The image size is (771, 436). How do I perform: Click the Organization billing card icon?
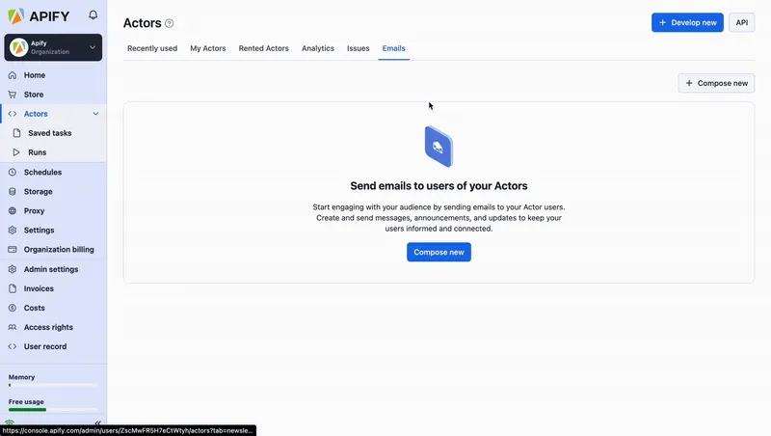click(13, 250)
